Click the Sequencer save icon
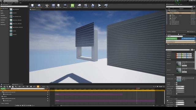Image resolution: width=196 pixels, height=110 pixels. pos(4,86)
